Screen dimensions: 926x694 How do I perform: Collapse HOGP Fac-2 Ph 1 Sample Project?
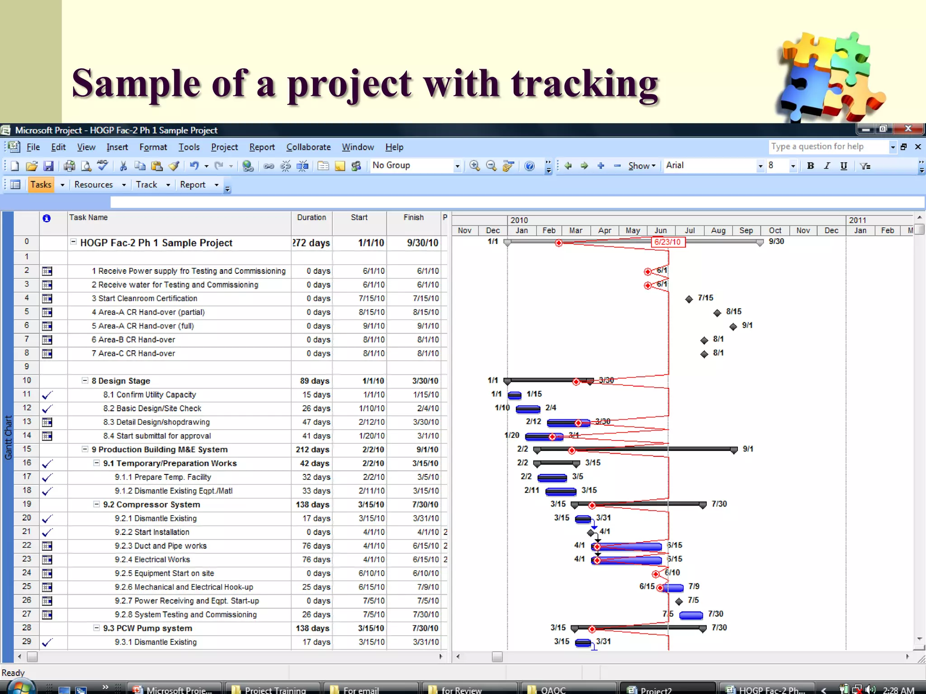[x=73, y=242]
